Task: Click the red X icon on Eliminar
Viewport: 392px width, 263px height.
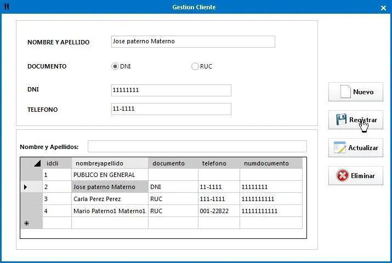Action: 342,175
